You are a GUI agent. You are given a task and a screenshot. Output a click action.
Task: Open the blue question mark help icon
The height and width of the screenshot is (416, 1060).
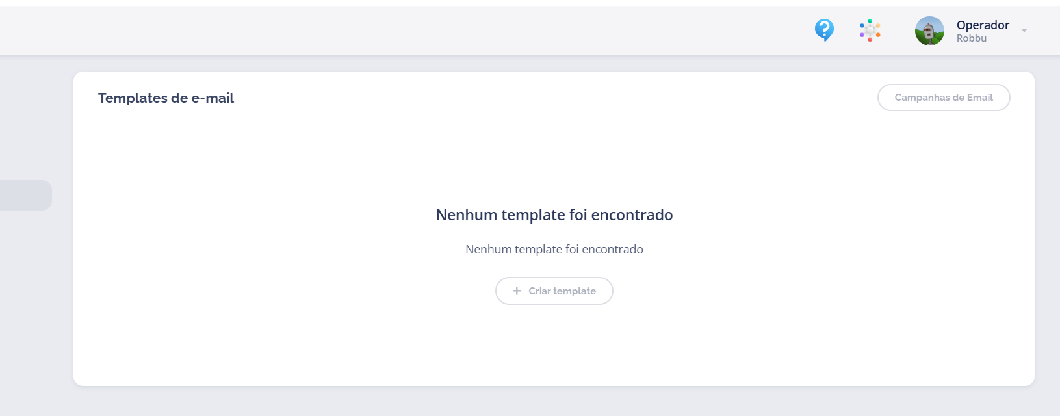click(x=824, y=30)
